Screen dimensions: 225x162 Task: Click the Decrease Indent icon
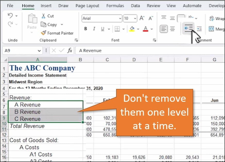pos(188,29)
